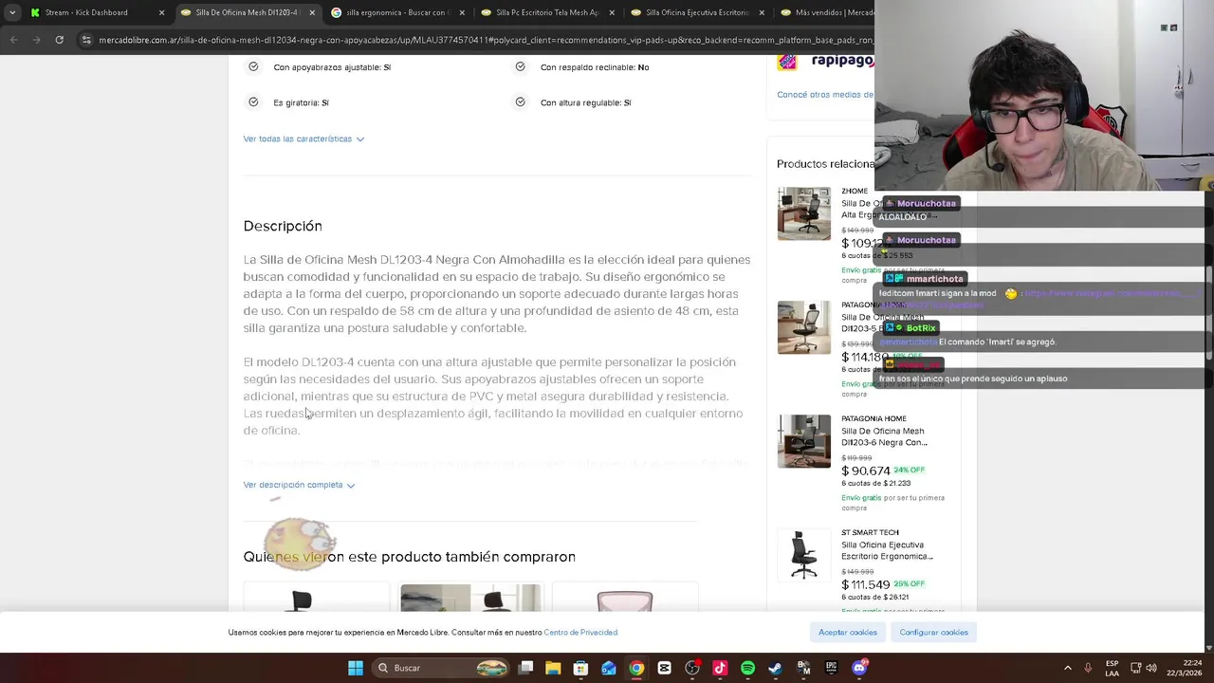Open the tab search dropdown arrow
Image resolution: width=1214 pixels, height=683 pixels.
[11, 12]
